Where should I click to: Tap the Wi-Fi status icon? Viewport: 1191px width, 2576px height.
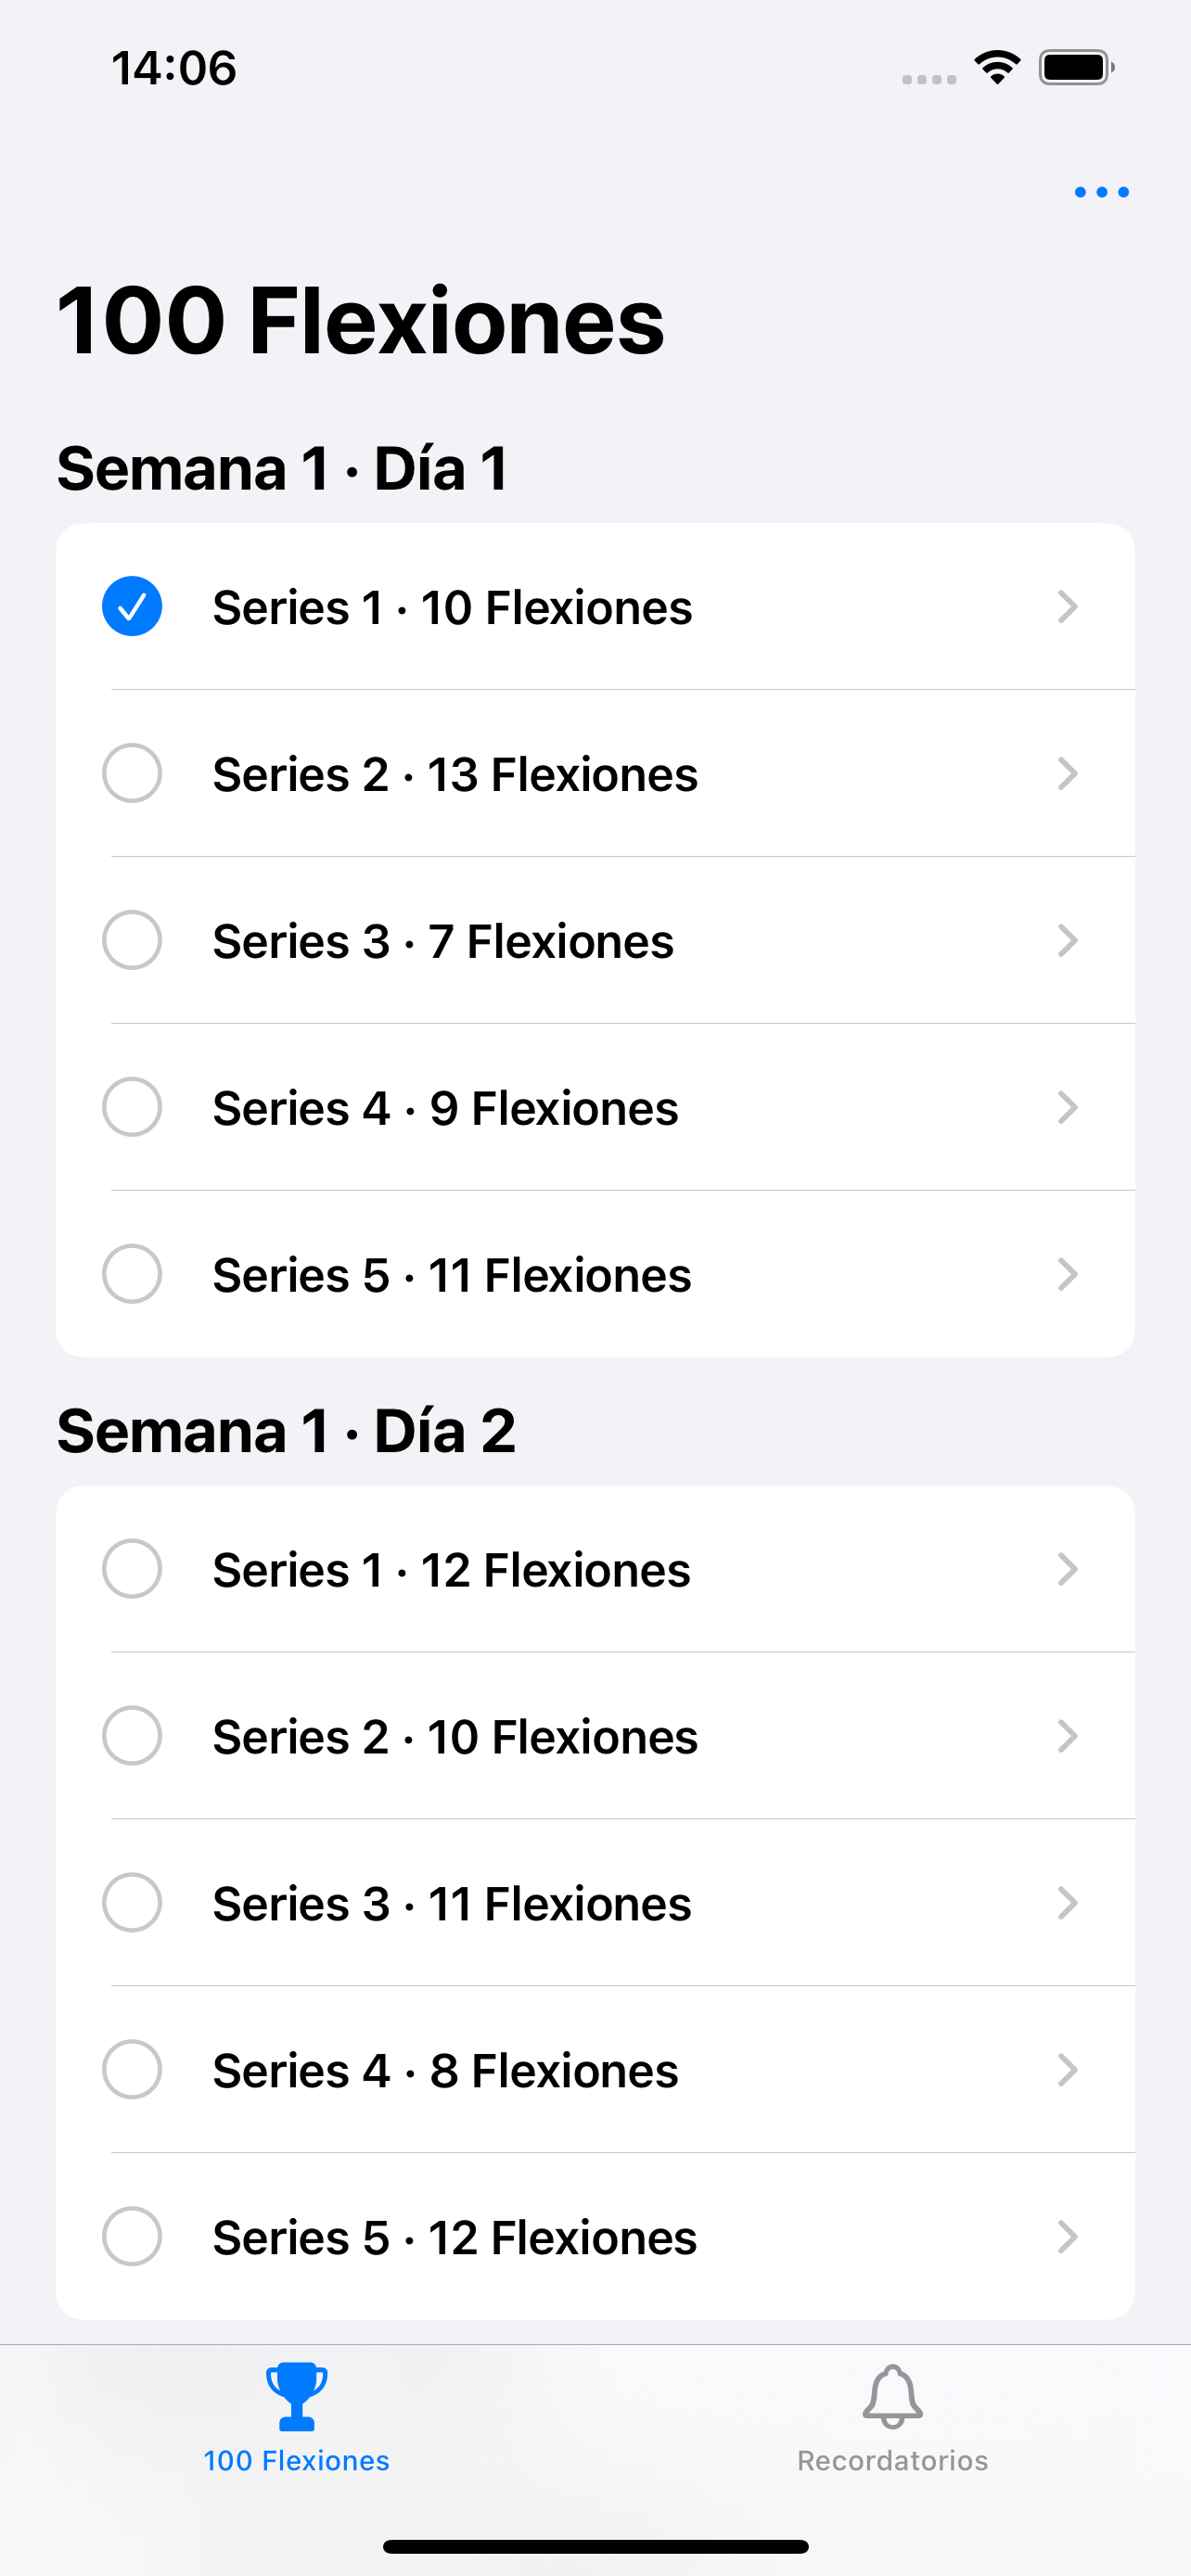click(x=997, y=68)
